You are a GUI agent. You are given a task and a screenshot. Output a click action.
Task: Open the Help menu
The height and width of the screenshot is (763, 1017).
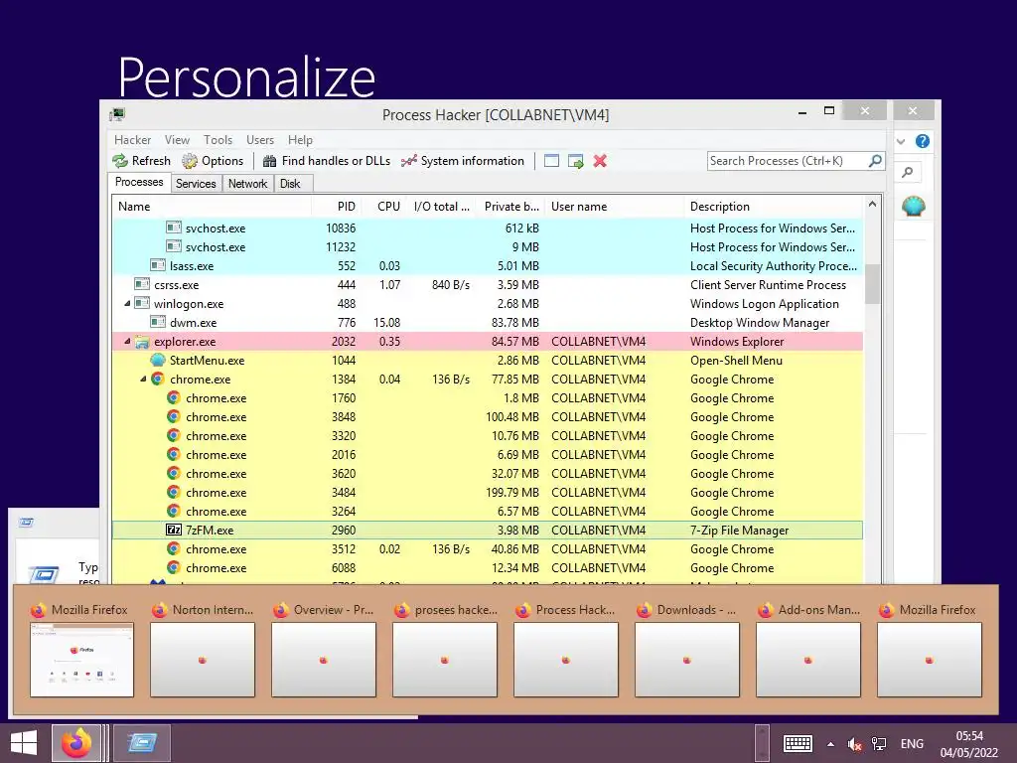coord(300,140)
